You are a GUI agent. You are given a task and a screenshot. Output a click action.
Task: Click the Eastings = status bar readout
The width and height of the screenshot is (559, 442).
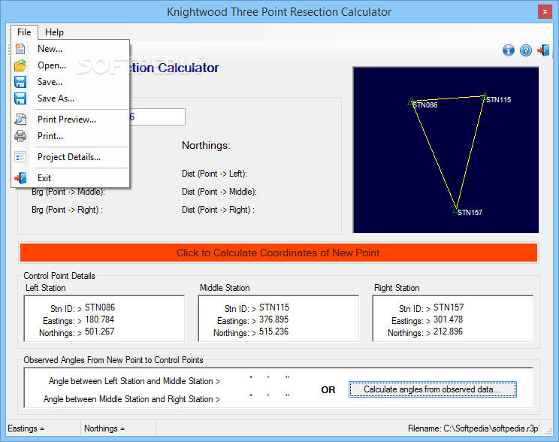coord(26,428)
